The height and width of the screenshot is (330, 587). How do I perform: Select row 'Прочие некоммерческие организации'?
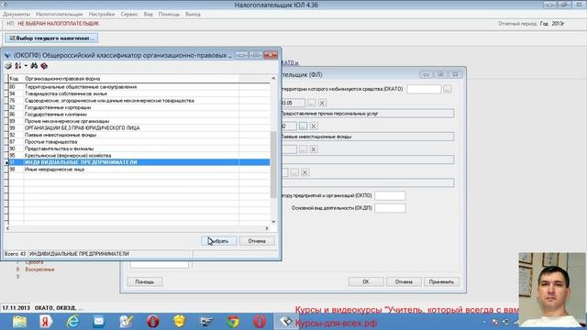pyautogui.click(x=138, y=121)
